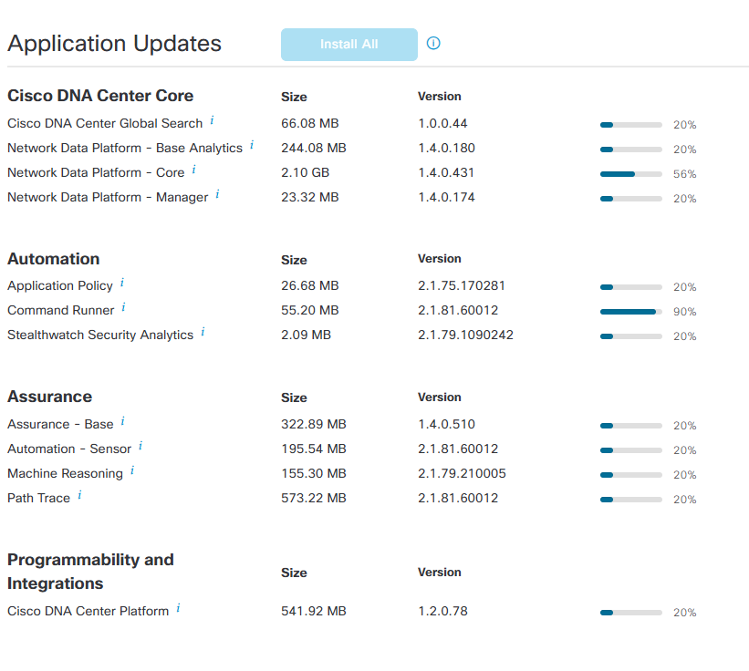749x671 pixels.
Task: Click the Cisco DNA Center Platform progress bar
Action: (631, 613)
